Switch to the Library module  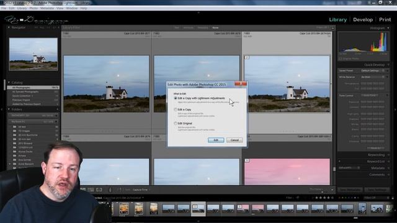click(337, 19)
